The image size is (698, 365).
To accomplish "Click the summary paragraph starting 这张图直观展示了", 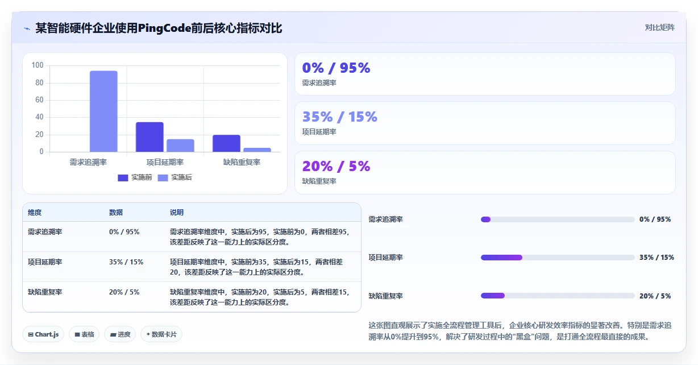I will coord(520,331).
